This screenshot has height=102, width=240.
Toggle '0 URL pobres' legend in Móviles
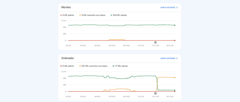[67, 15]
